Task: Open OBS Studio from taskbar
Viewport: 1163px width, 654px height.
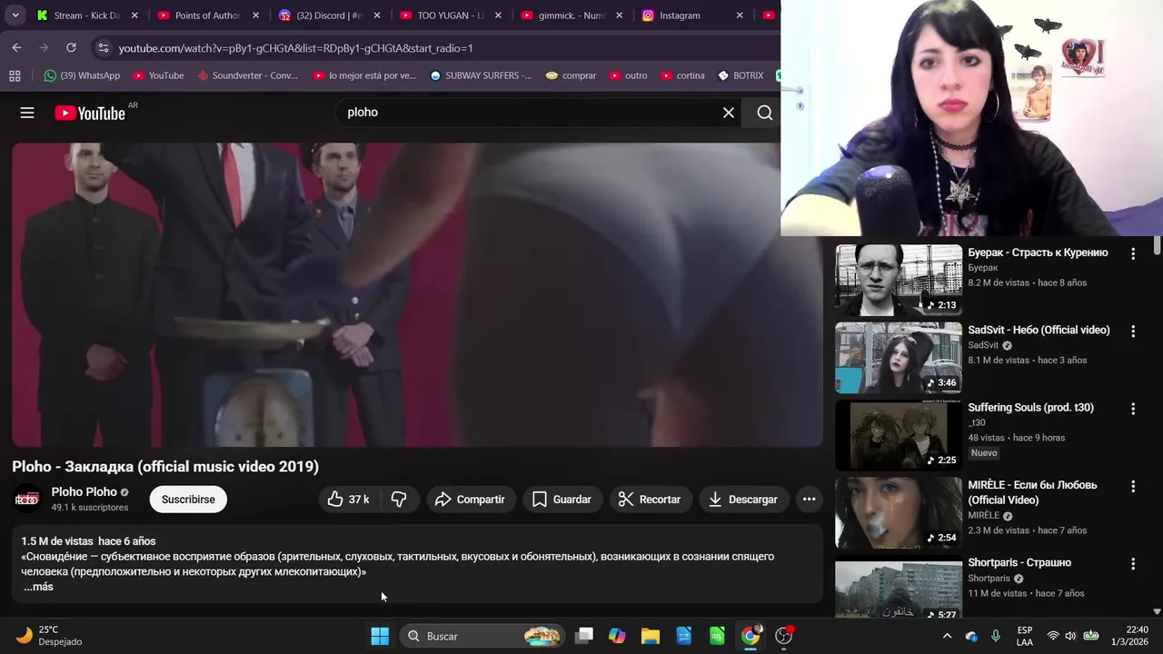Action: point(783,636)
